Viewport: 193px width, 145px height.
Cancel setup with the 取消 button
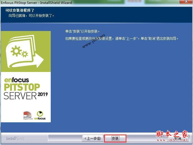pos(178,139)
